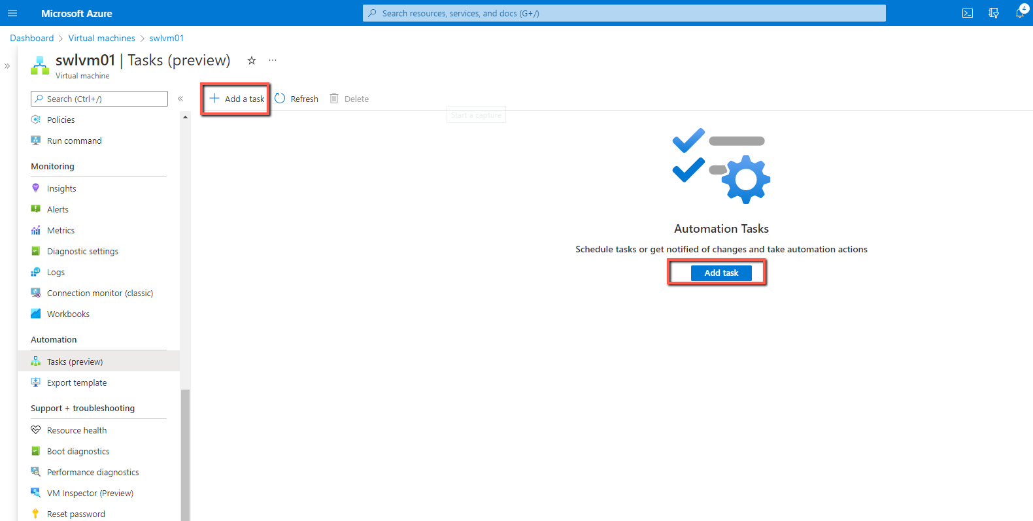
Task: Open the more options ellipsis beside title
Action: tap(273, 60)
